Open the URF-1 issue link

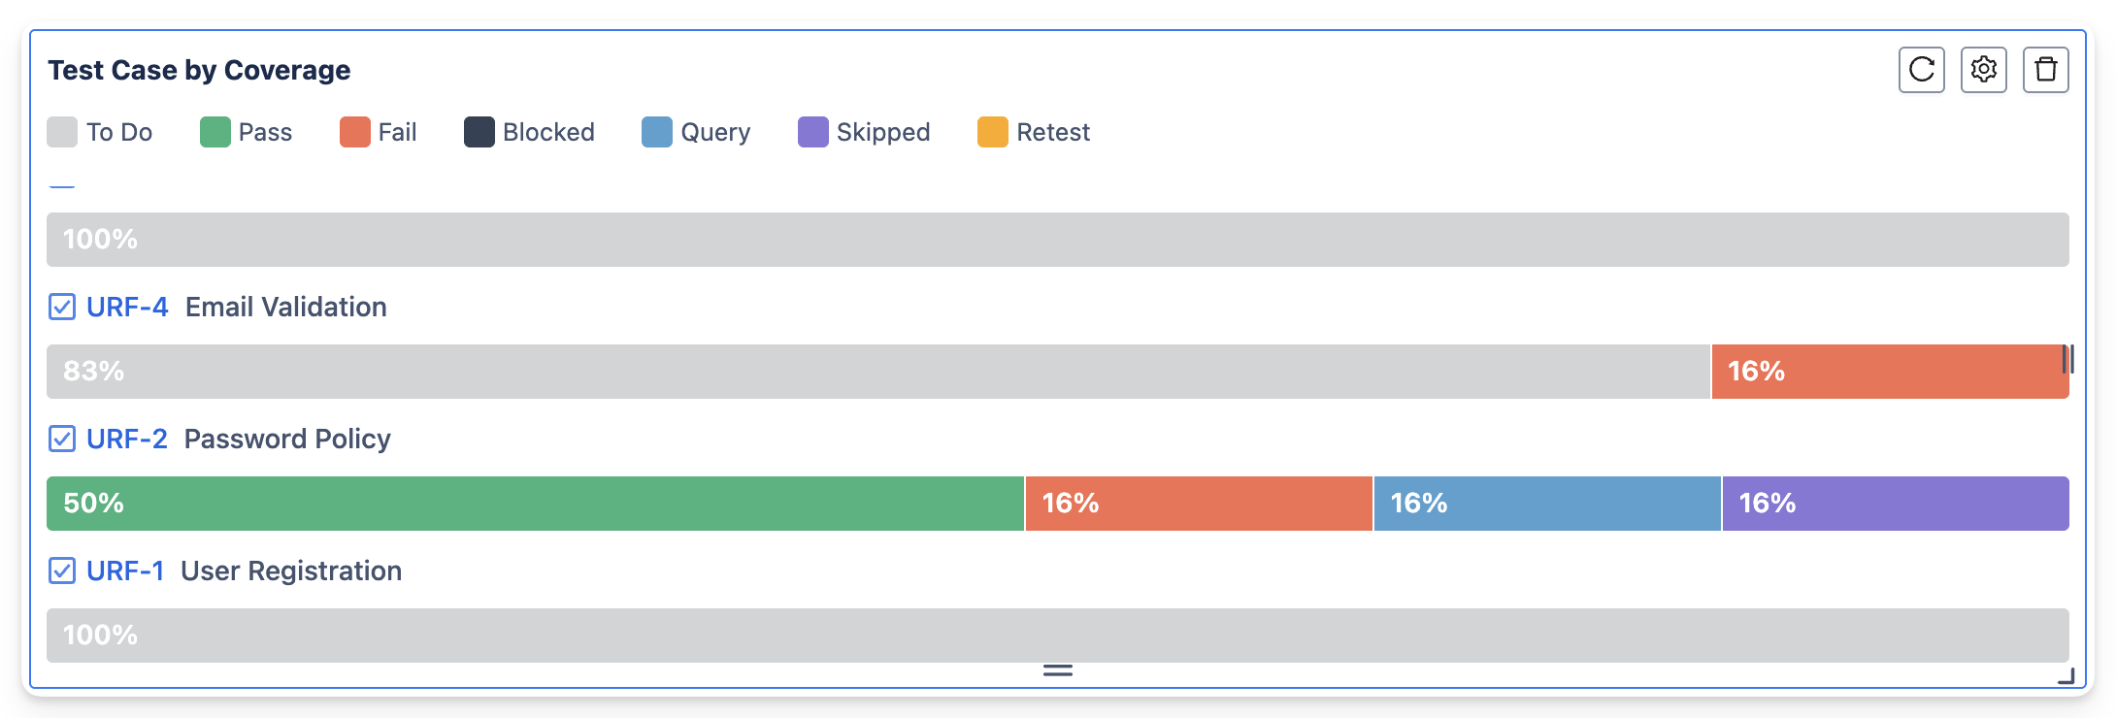click(x=125, y=571)
